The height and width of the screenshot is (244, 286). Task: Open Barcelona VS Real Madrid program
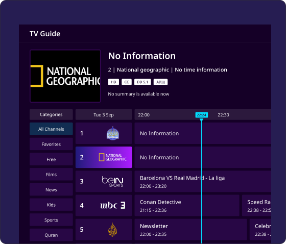point(203,181)
